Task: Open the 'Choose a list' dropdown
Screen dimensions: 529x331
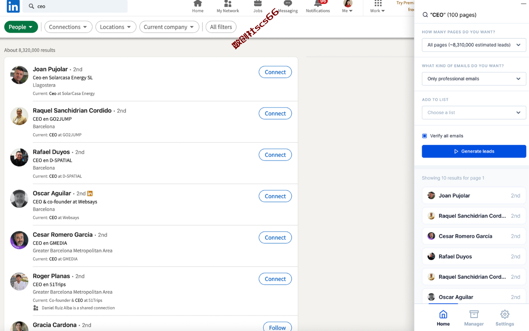Action: (x=474, y=113)
